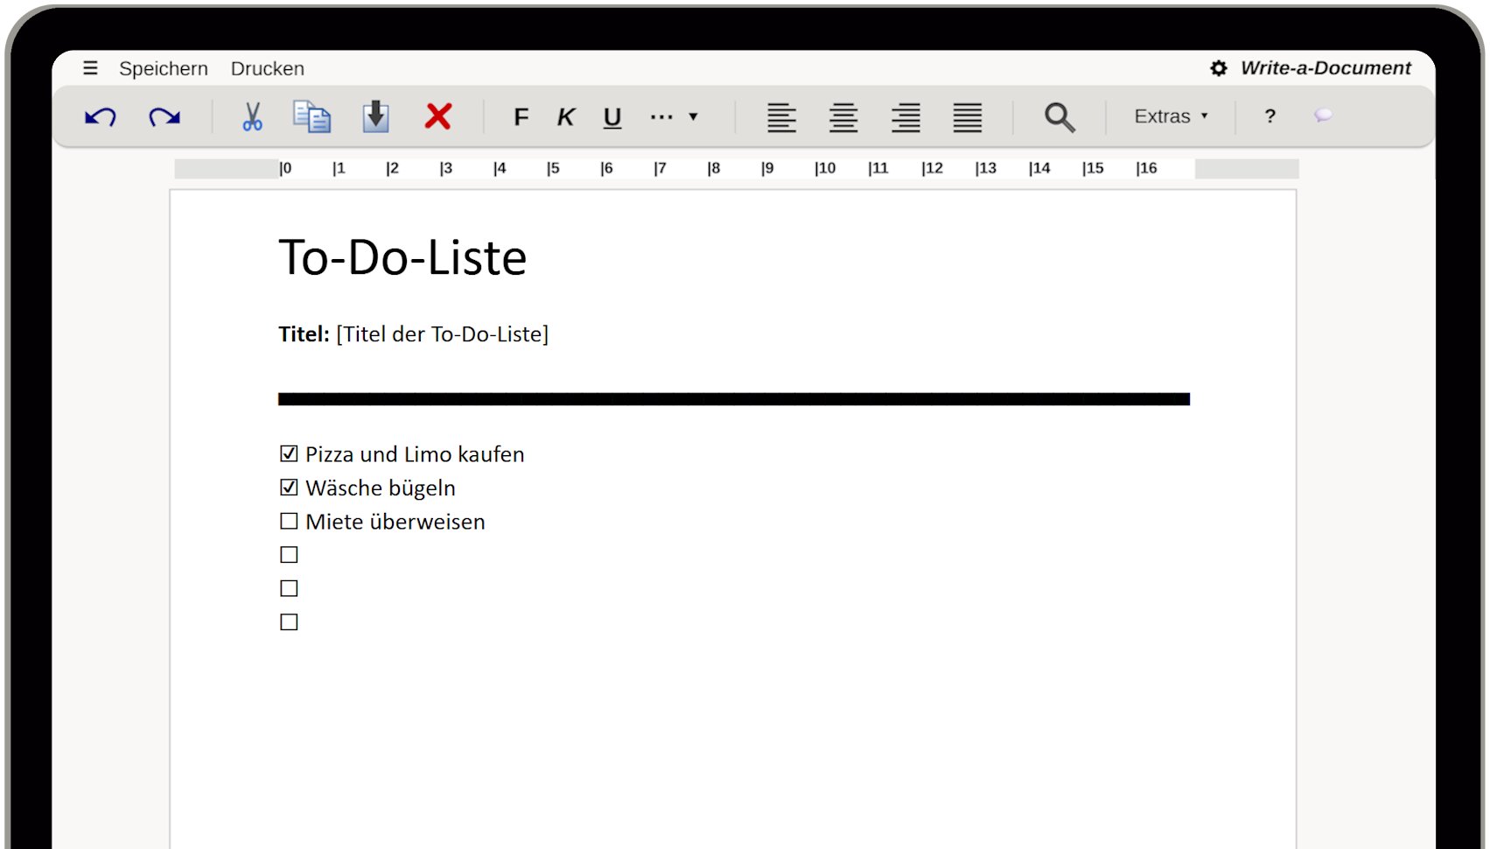The width and height of the screenshot is (1490, 849).
Task: Click the placeholder Titel der To-Do-Liste
Action: [x=443, y=333]
